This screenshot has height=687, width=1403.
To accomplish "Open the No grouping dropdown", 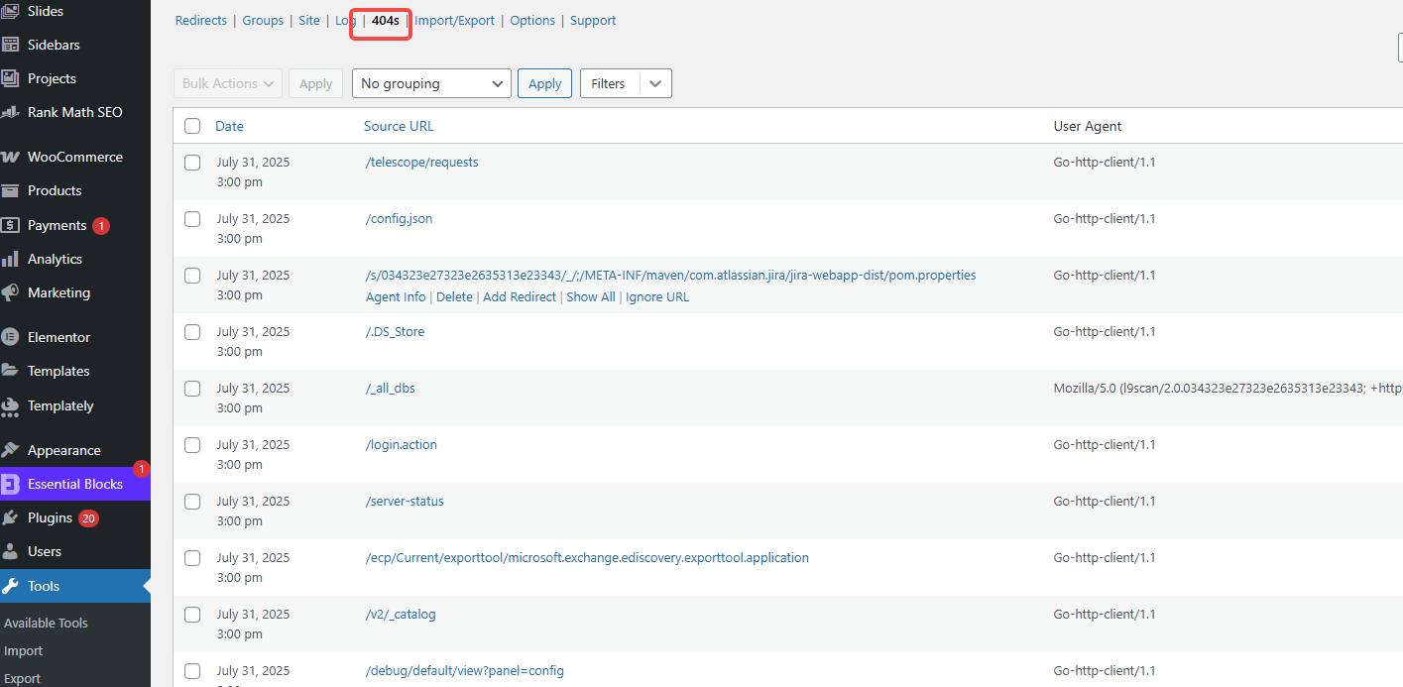I will [x=431, y=84].
